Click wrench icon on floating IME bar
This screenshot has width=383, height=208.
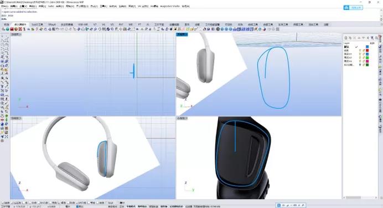(x=303, y=205)
